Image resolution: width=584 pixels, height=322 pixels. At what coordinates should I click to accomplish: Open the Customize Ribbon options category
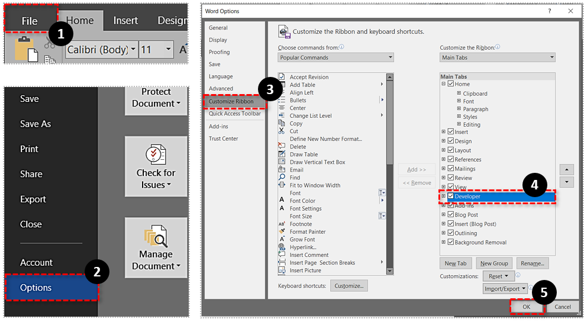point(234,101)
